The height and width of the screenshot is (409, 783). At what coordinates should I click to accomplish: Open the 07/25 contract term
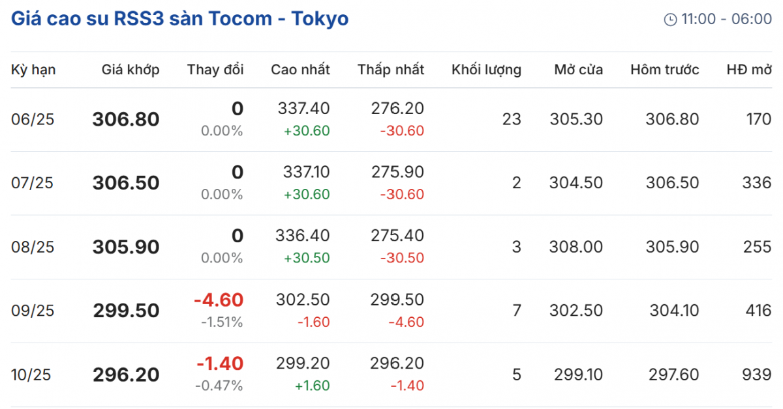pos(33,183)
